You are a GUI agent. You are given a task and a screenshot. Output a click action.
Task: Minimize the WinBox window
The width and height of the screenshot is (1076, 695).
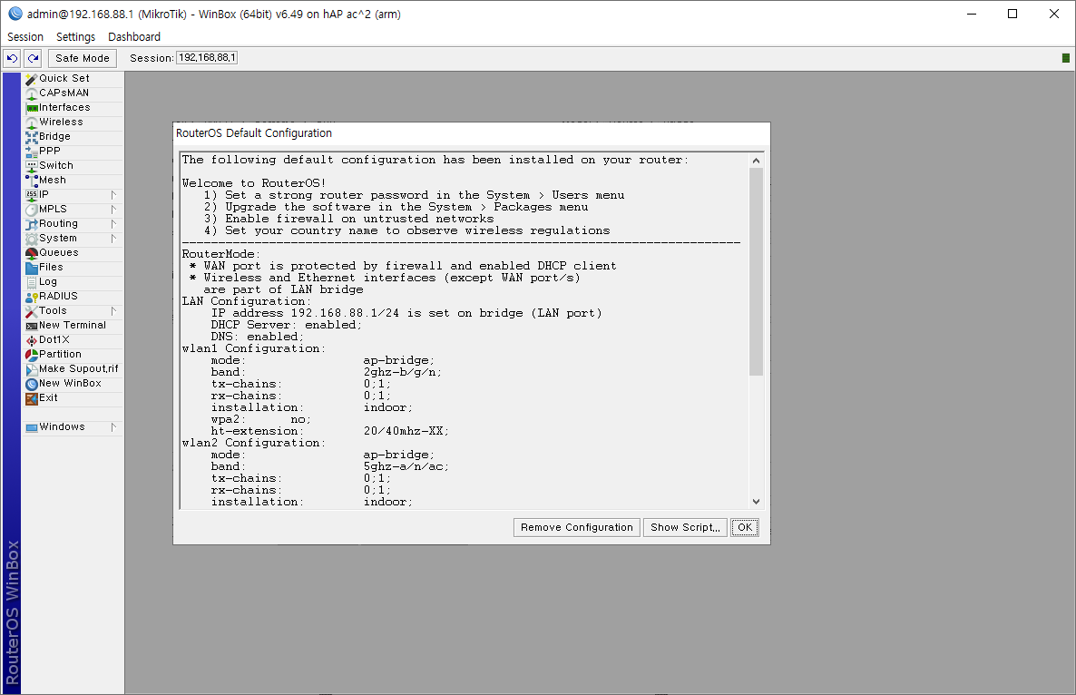tap(972, 14)
